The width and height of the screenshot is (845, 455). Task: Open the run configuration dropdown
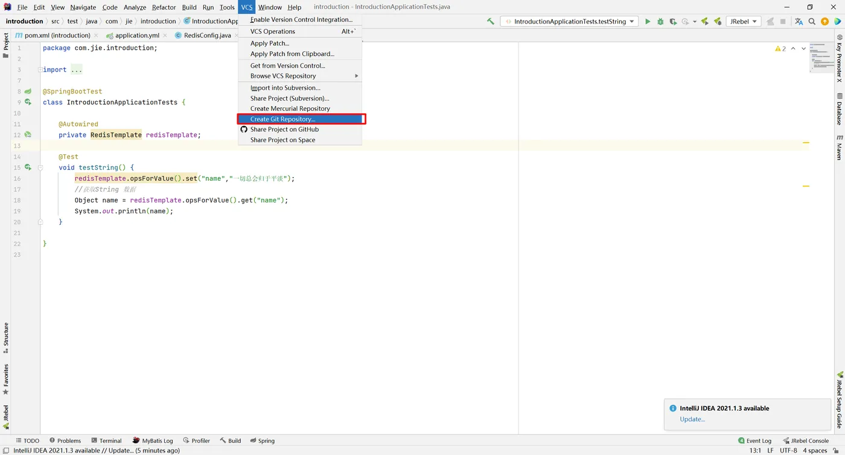(x=569, y=21)
